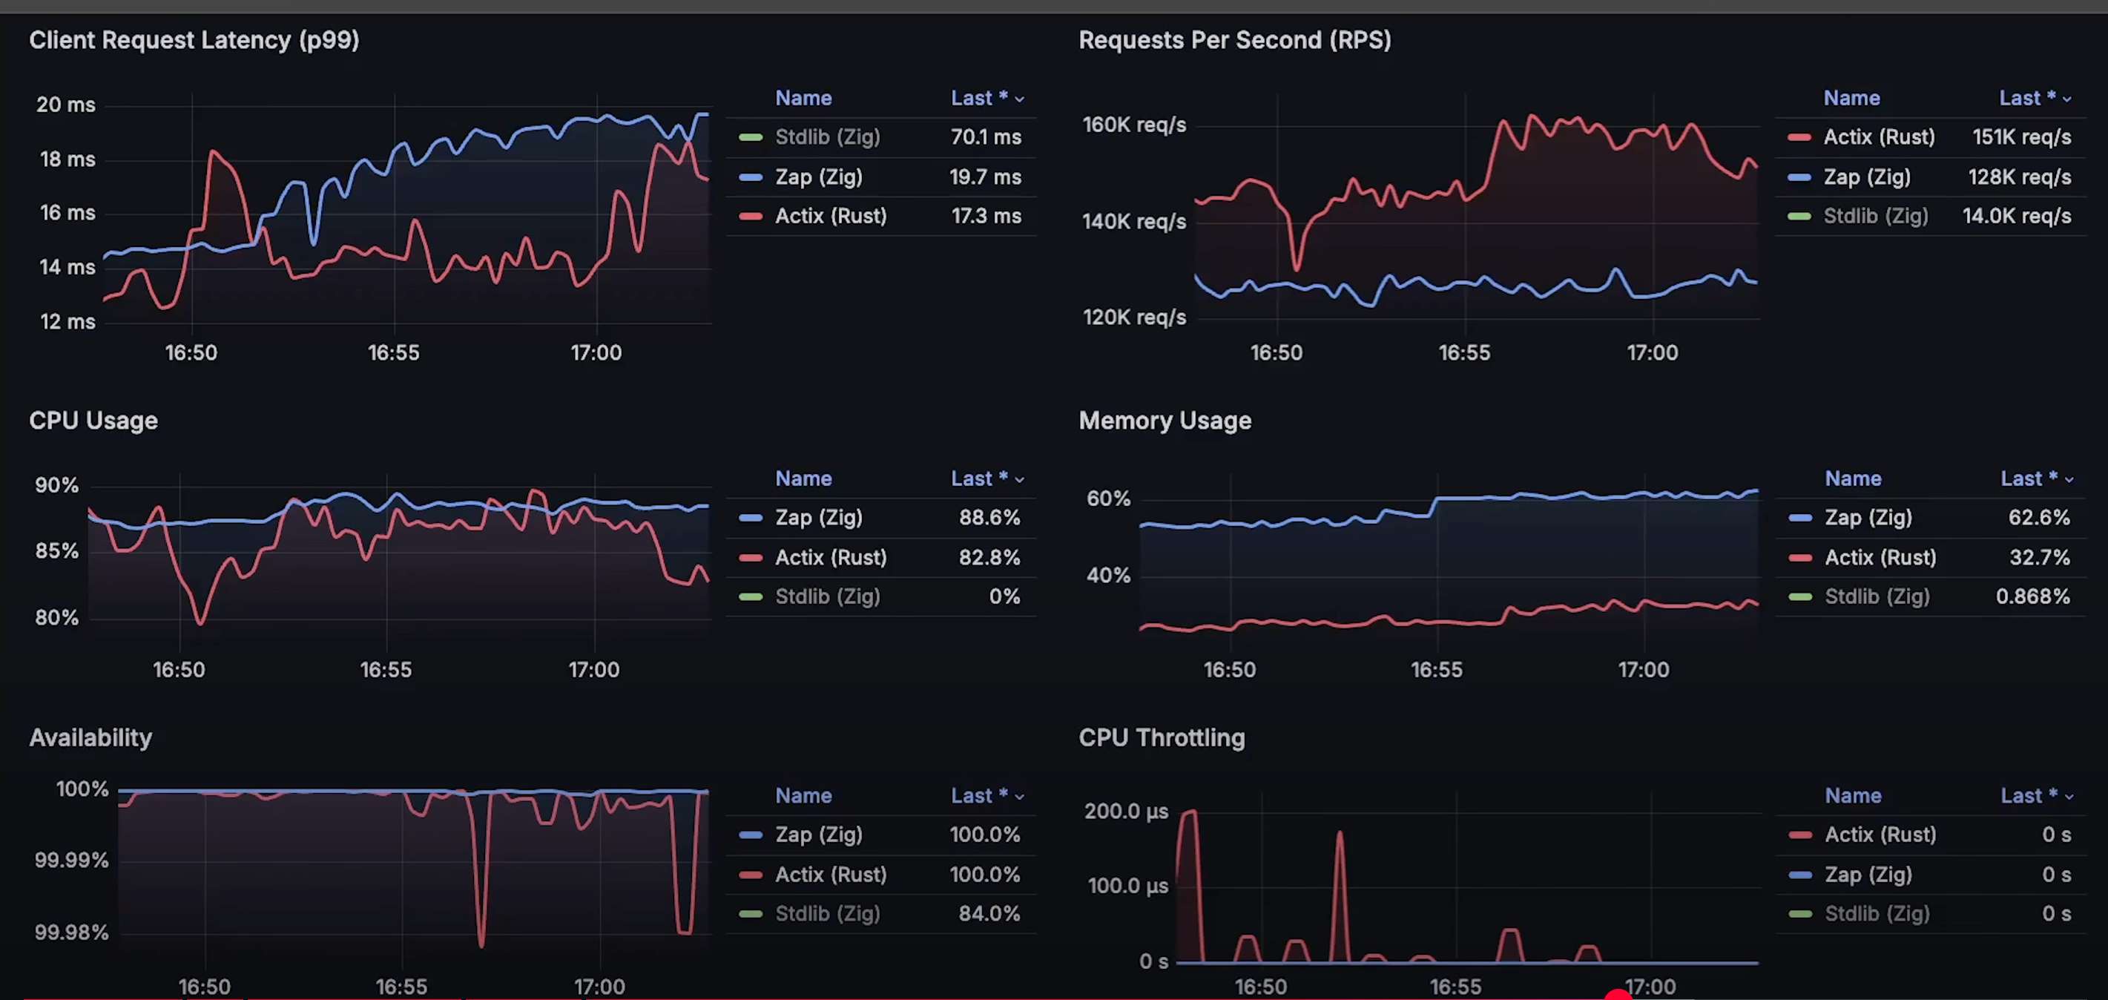Toggle Zap (Zig) series in Availability legend
2108x1000 pixels.
pos(818,835)
